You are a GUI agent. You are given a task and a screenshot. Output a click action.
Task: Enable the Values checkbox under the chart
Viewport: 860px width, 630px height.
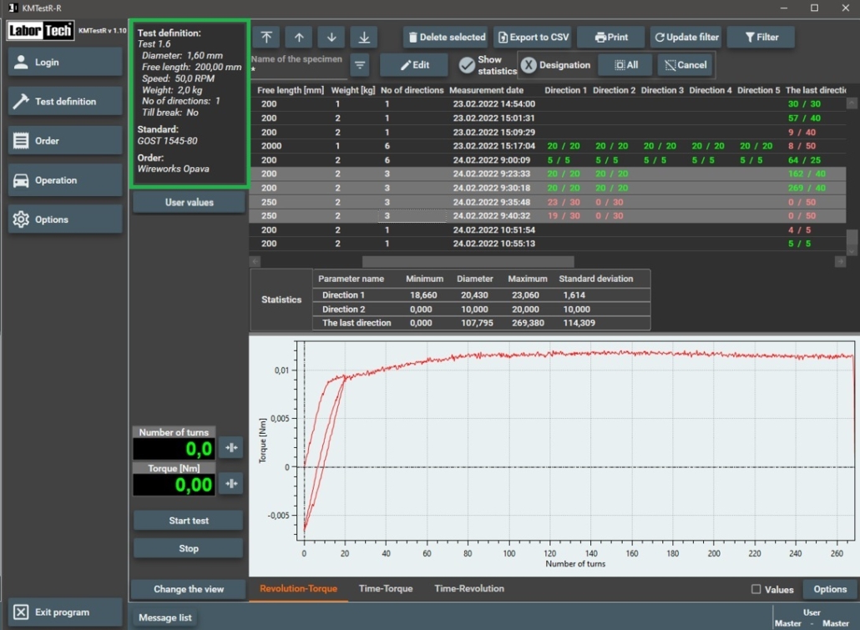[756, 589]
